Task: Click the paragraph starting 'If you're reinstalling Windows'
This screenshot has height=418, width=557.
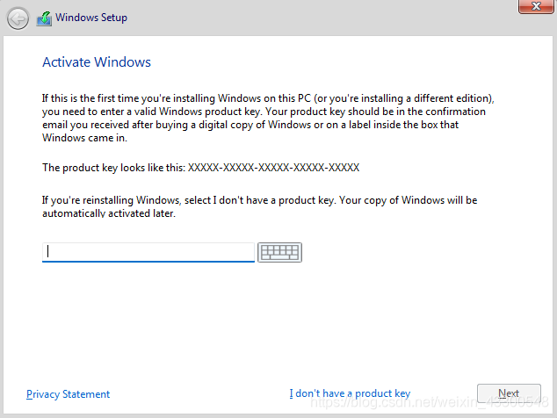Action: click(260, 206)
